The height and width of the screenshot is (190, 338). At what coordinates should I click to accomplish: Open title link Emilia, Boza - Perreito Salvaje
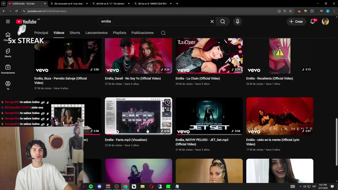[60, 80]
